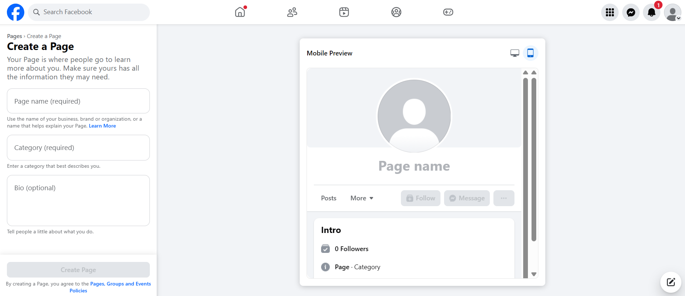
Task: Open the Menu grid icon
Action: [x=610, y=12]
